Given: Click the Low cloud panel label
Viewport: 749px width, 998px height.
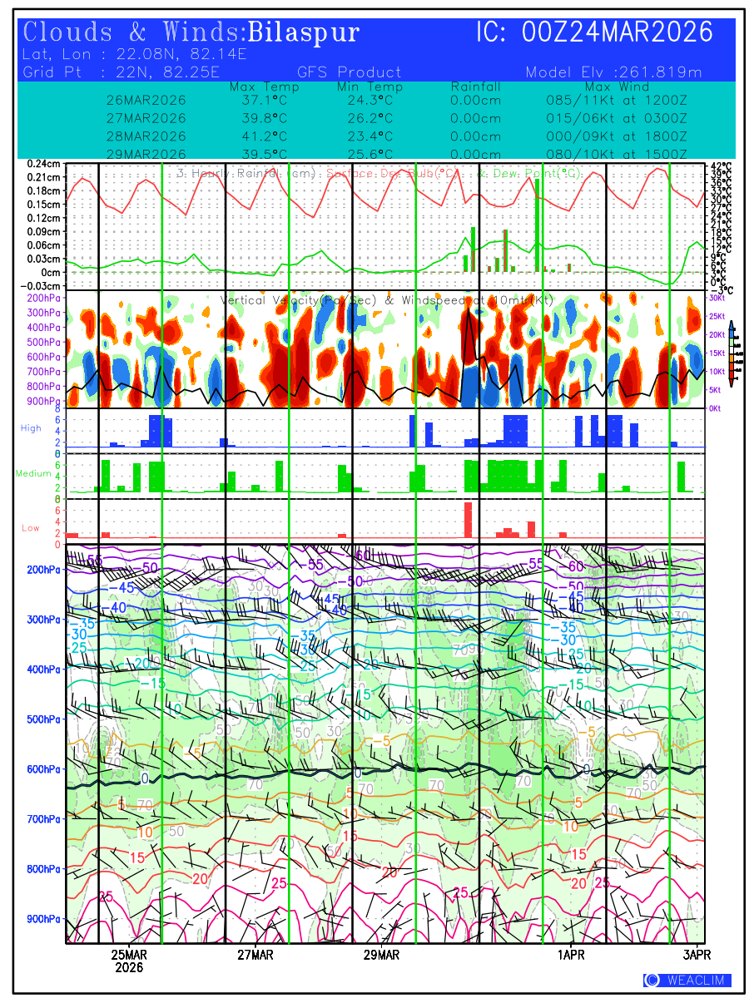Looking at the screenshot, I should coord(31,528).
